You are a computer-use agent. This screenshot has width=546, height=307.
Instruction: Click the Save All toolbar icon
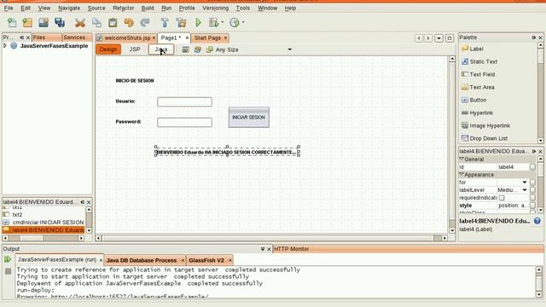[x=60, y=23]
